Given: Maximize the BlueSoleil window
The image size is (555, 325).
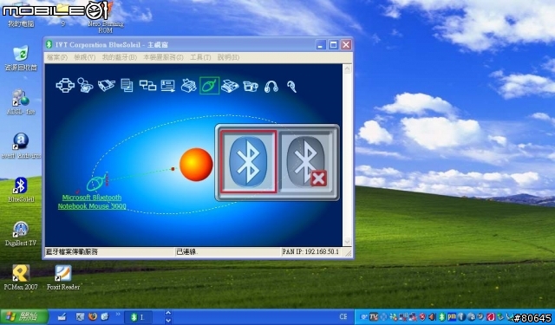Looking at the screenshot, I should pyautogui.click(x=333, y=45).
